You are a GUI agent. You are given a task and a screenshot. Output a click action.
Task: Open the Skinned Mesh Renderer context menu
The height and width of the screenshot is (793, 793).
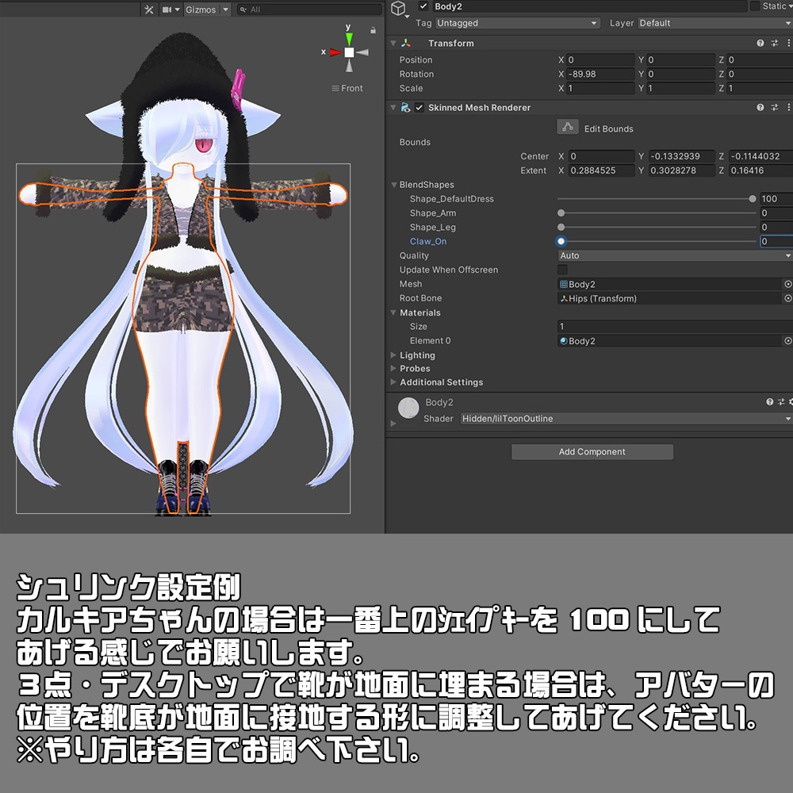point(788,108)
